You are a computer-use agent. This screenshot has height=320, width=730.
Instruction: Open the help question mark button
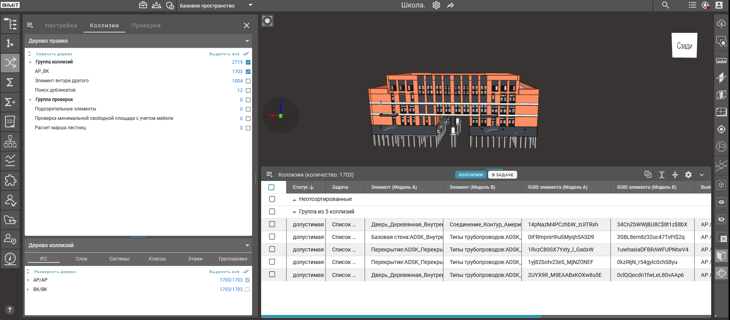click(x=10, y=309)
